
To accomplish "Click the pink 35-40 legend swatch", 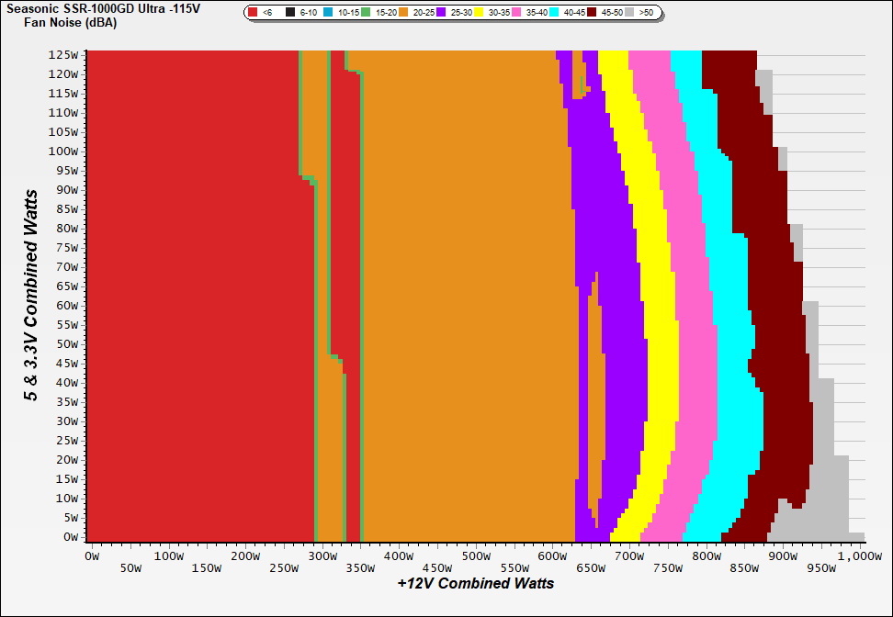I will 517,13.
